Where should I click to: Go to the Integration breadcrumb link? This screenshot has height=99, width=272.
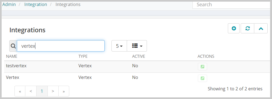35,4
